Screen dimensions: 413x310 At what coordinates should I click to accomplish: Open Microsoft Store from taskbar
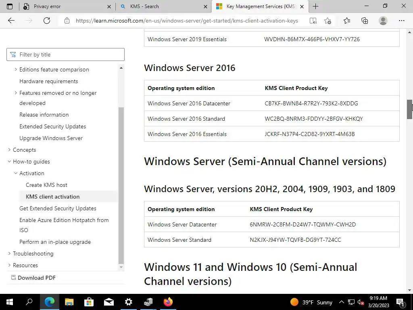(89, 302)
